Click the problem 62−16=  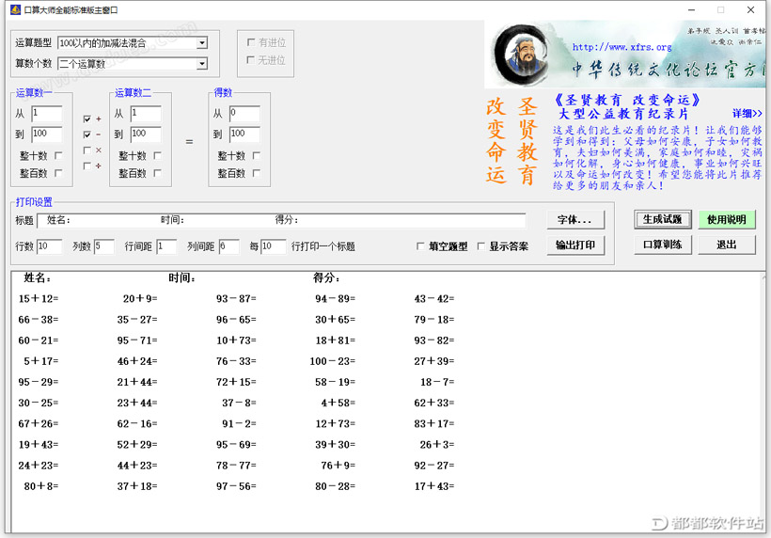coord(137,423)
